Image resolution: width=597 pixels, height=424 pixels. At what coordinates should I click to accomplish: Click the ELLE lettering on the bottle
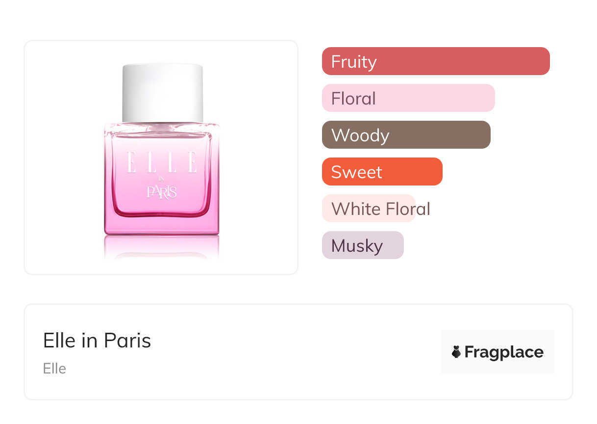(162, 162)
